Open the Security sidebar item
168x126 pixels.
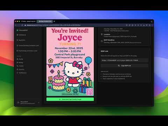point(21,69)
